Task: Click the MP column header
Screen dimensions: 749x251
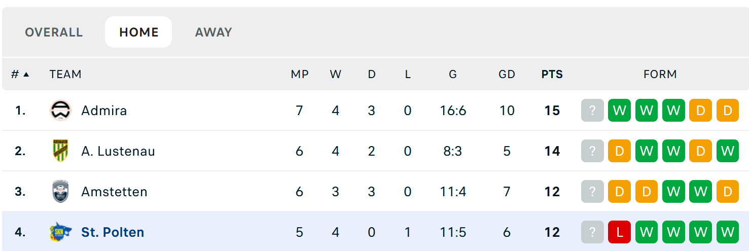Action: pyautogui.click(x=300, y=75)
